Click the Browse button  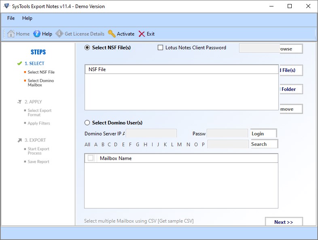291,49
